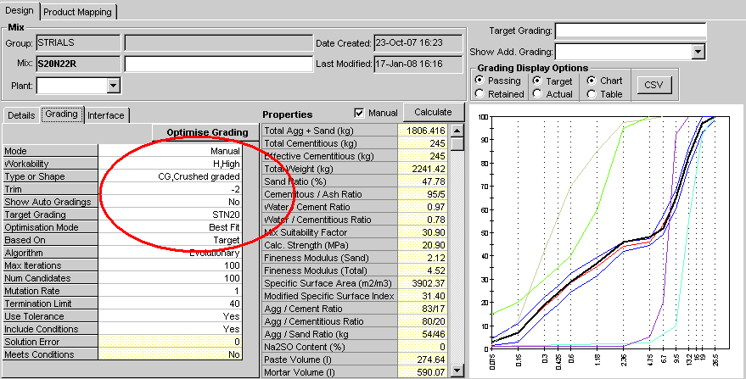The image size is (746, 379).
Task: Switch to the Product Mapping tab
Action: 77,12
